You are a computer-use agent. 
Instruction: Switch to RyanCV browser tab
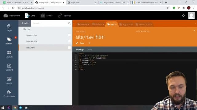(17, 2)
